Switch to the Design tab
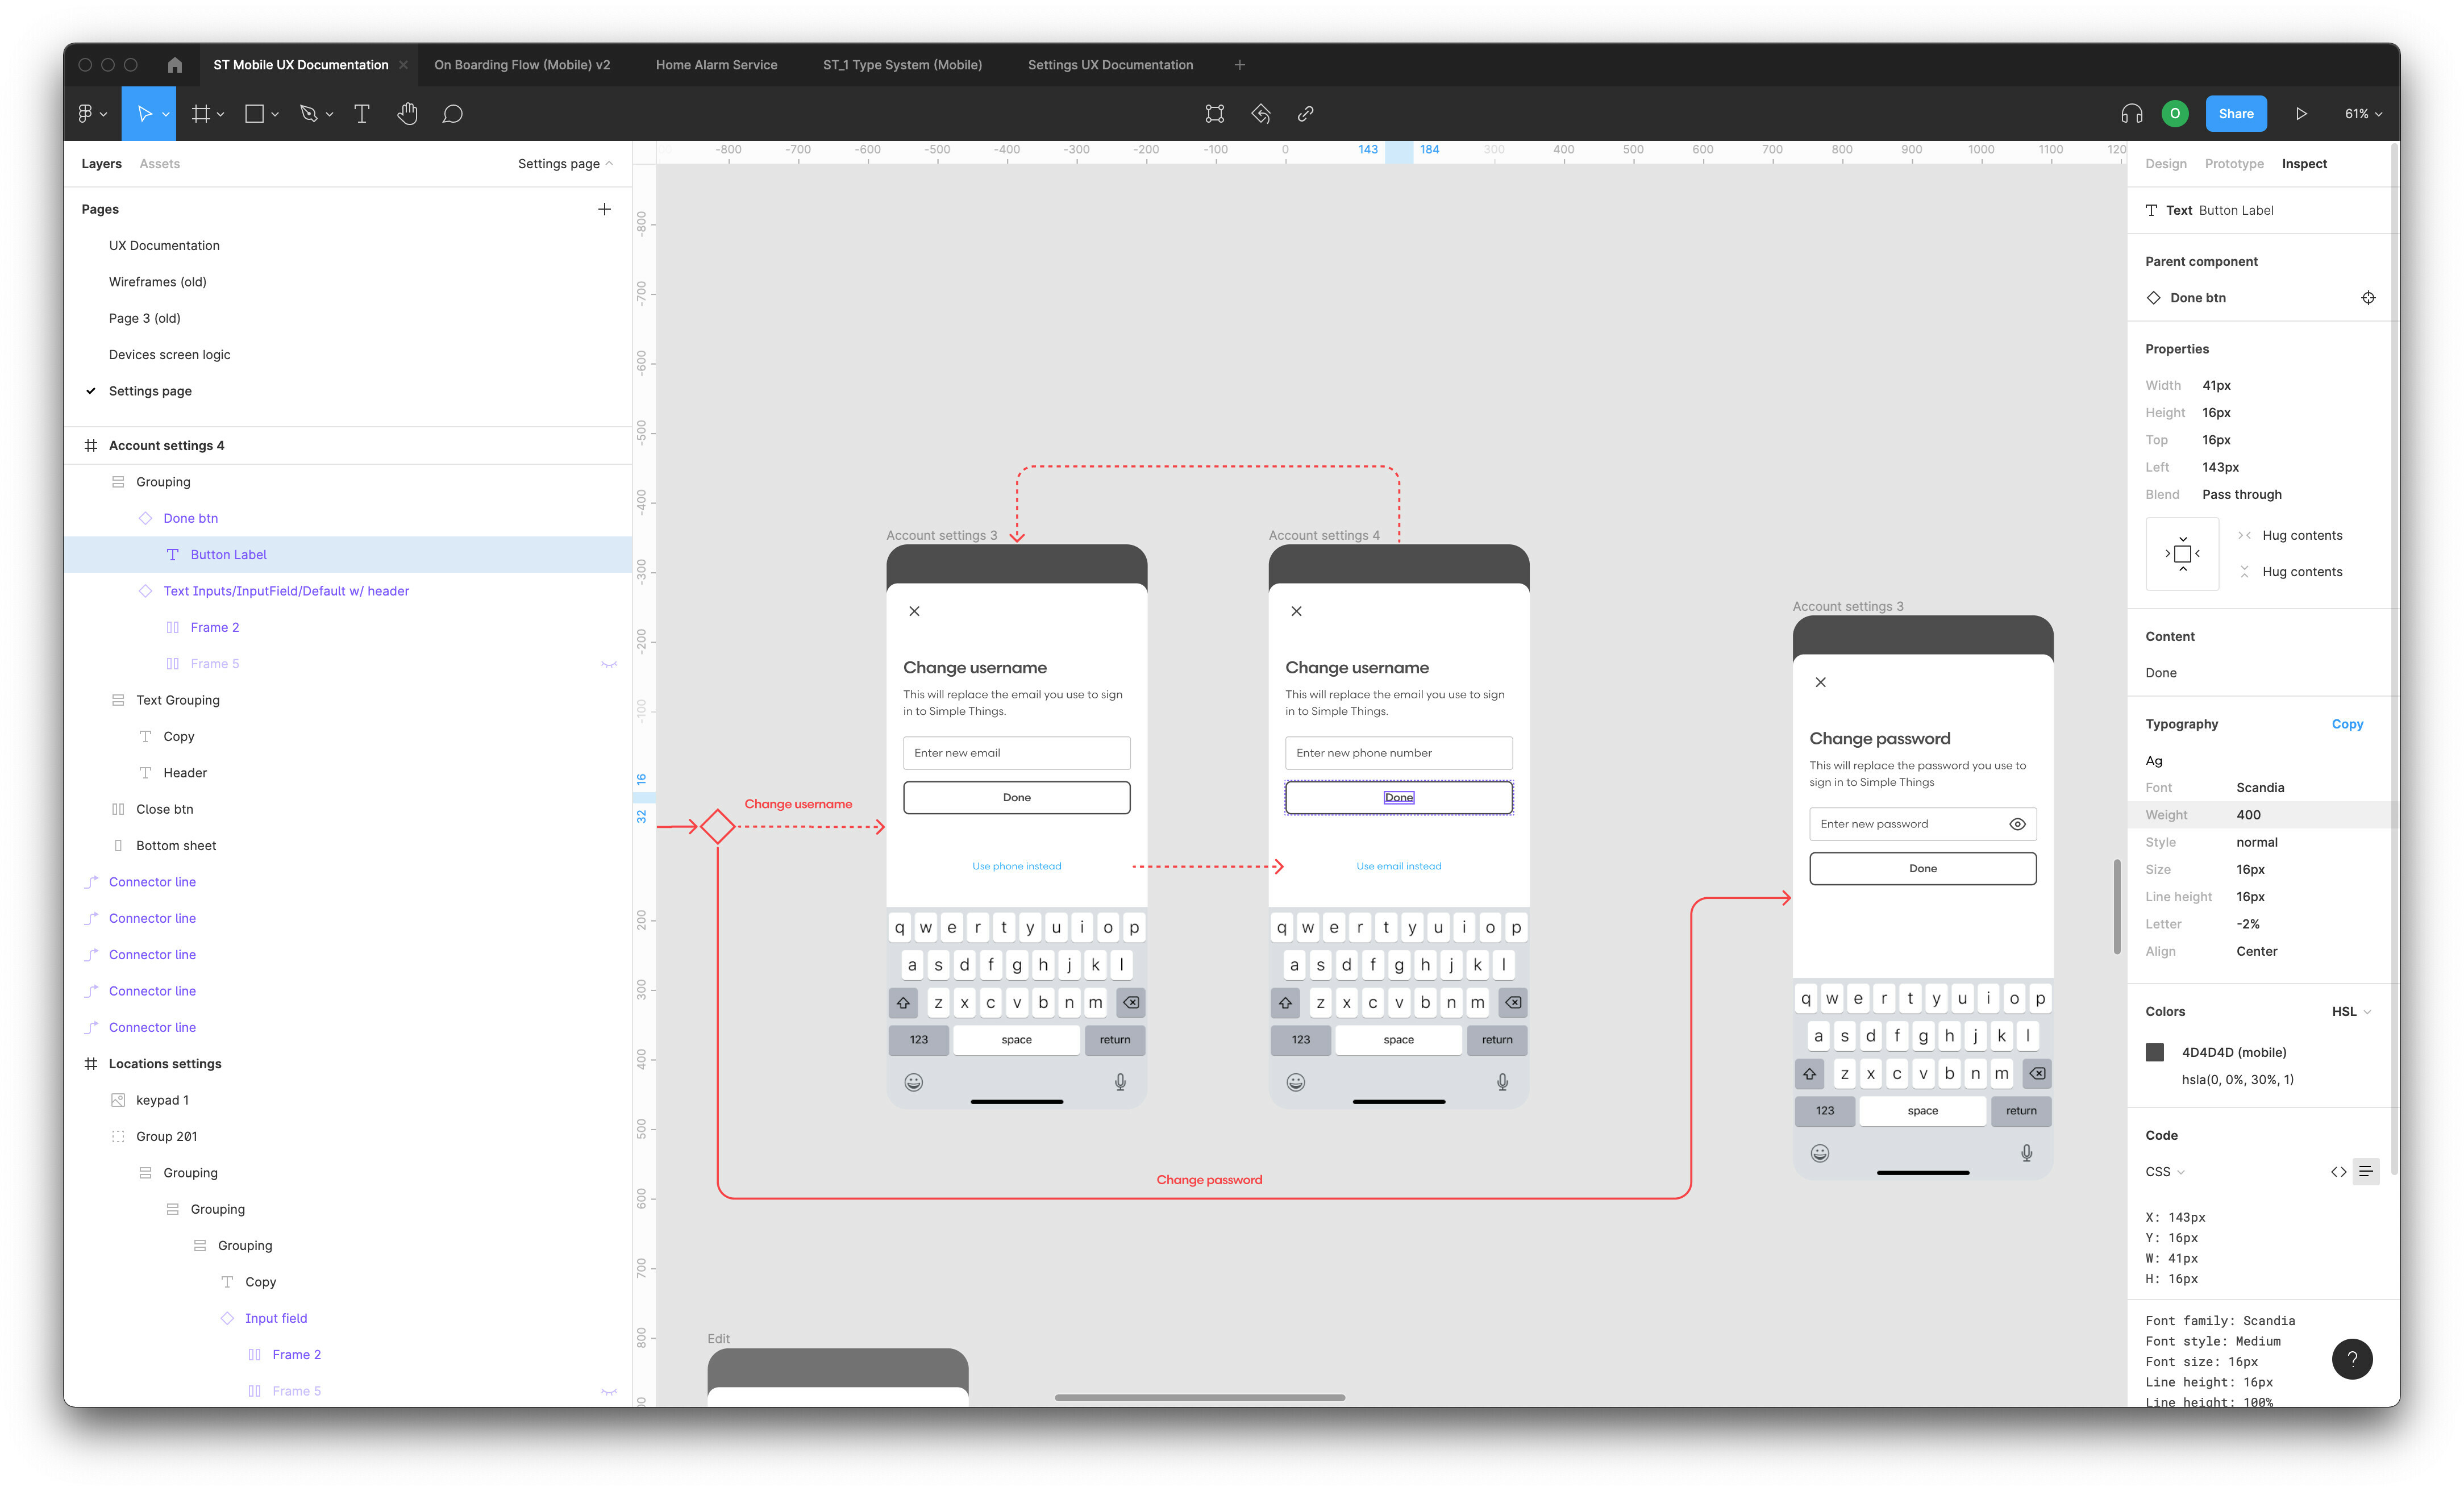Image resolution: width=2464 pixels, height=1491 pixels. point(2166,164)
